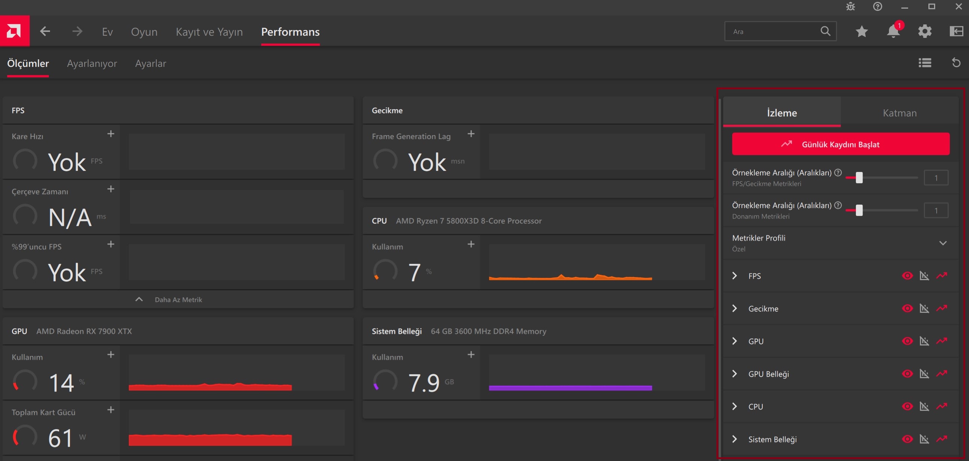Viewport: 969px width, 461px height.
Task: Expand the GPU metrics group
Action: pyautogui.click(x=735, y=341)
